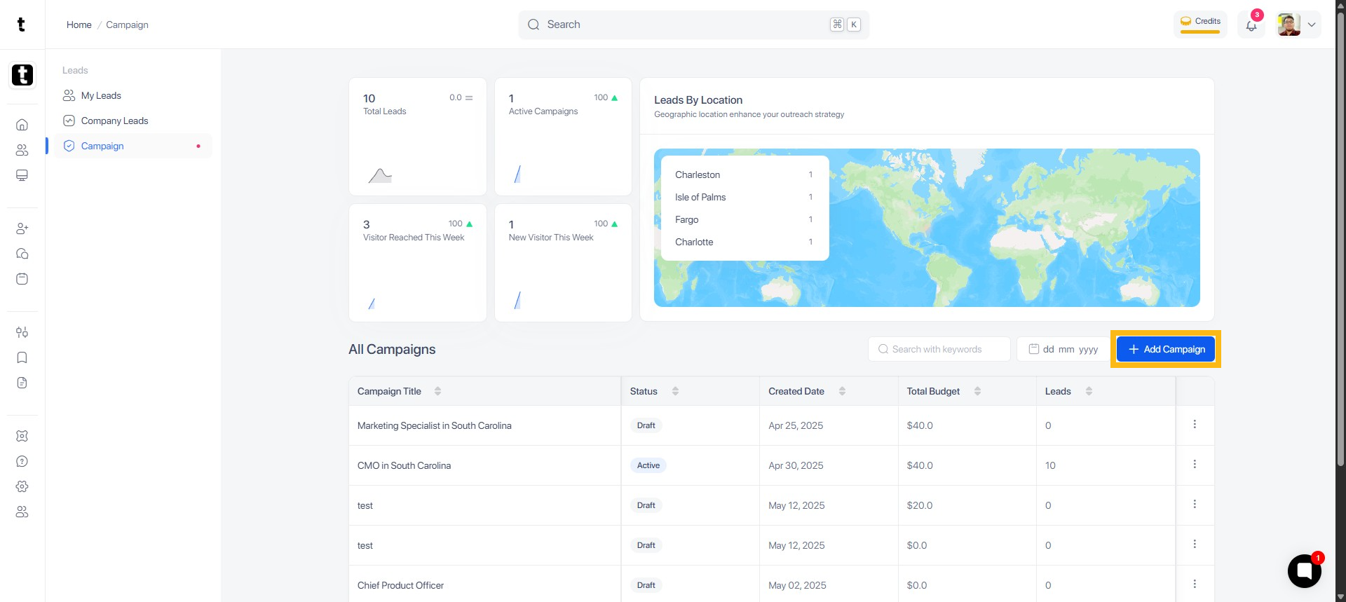Sort by Created Date column
This screenshot has height=602, width=1346.
(x=842, y=391)
